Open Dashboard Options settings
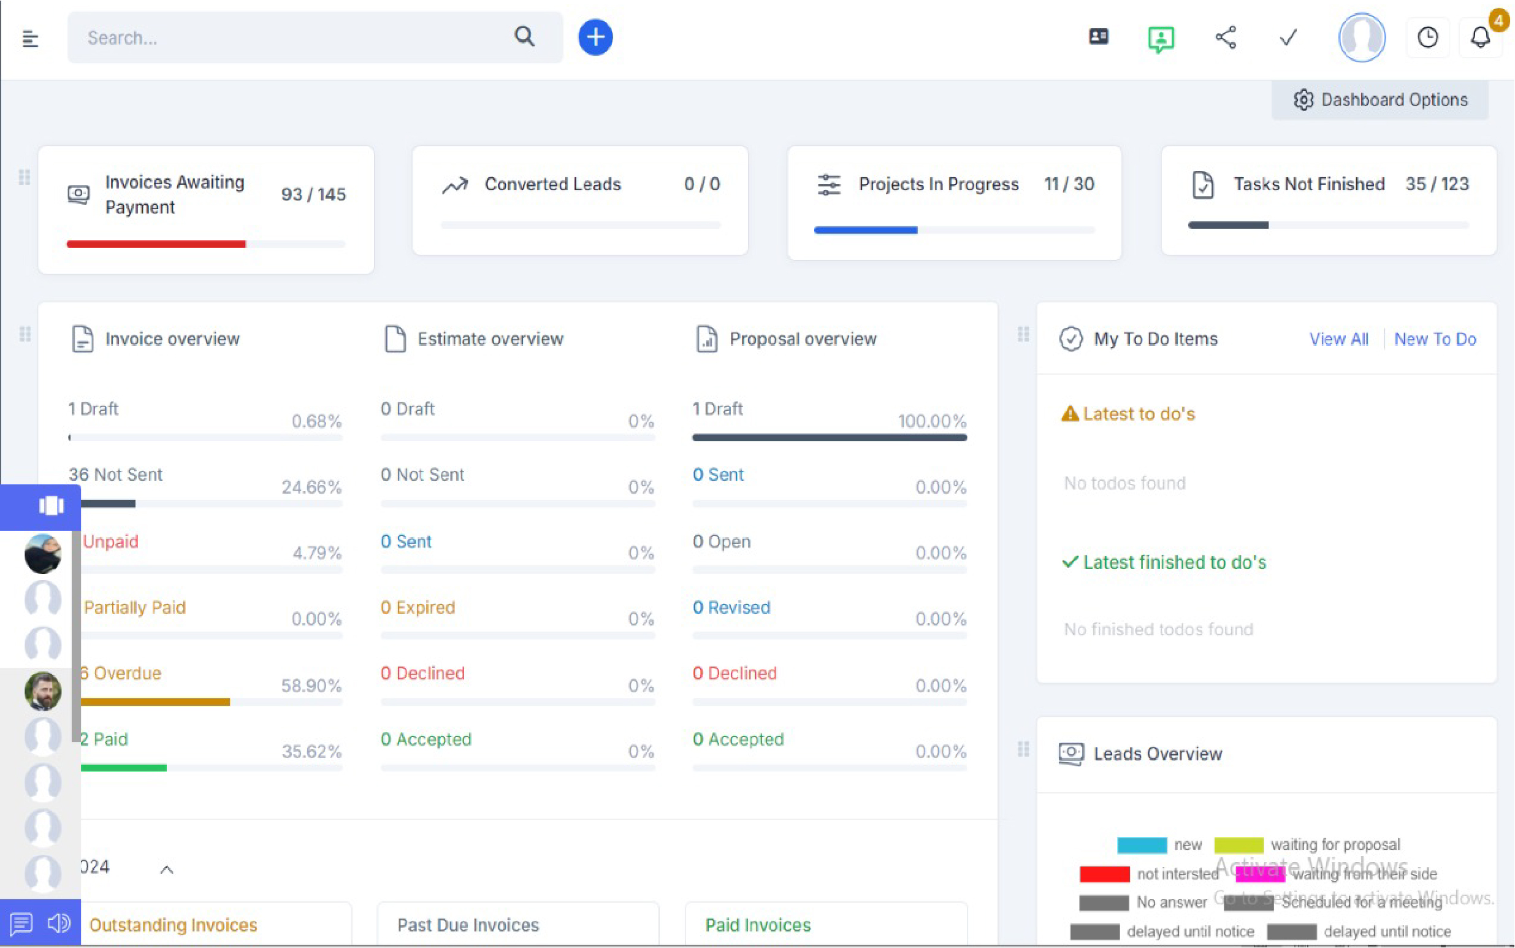This screenshot has height=948, width=1515. (1380, 100)
